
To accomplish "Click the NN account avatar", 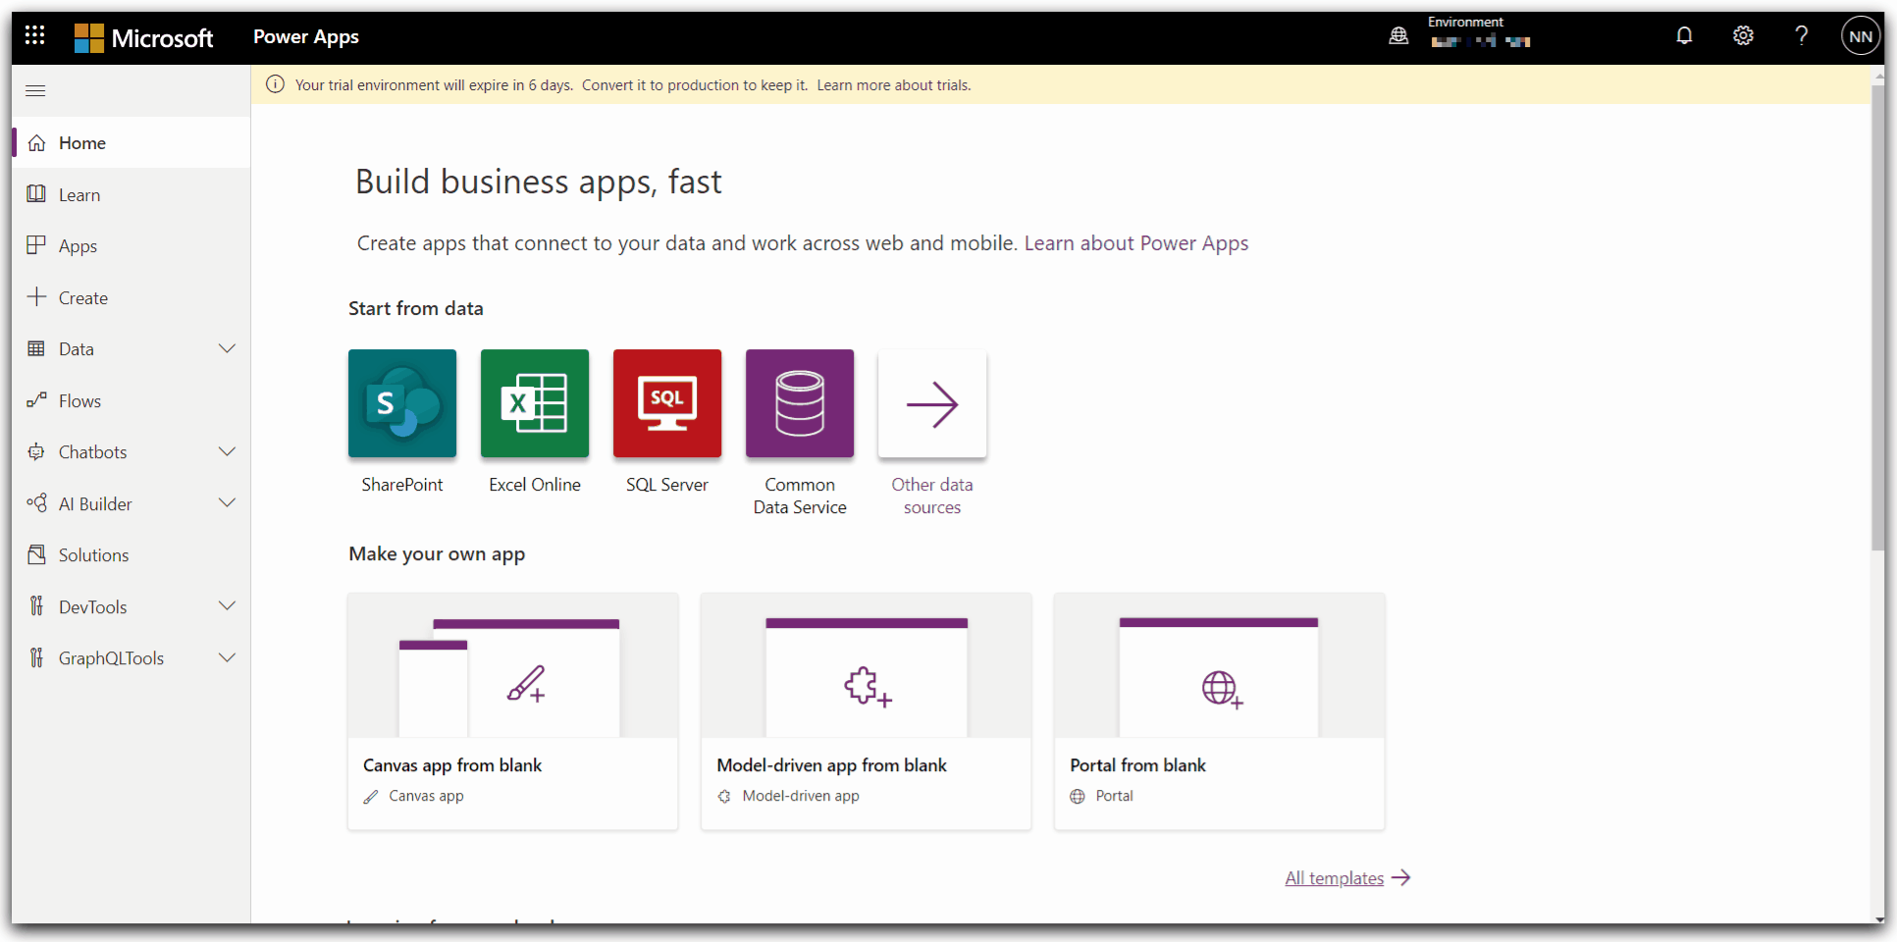I will click(1860, 36).
